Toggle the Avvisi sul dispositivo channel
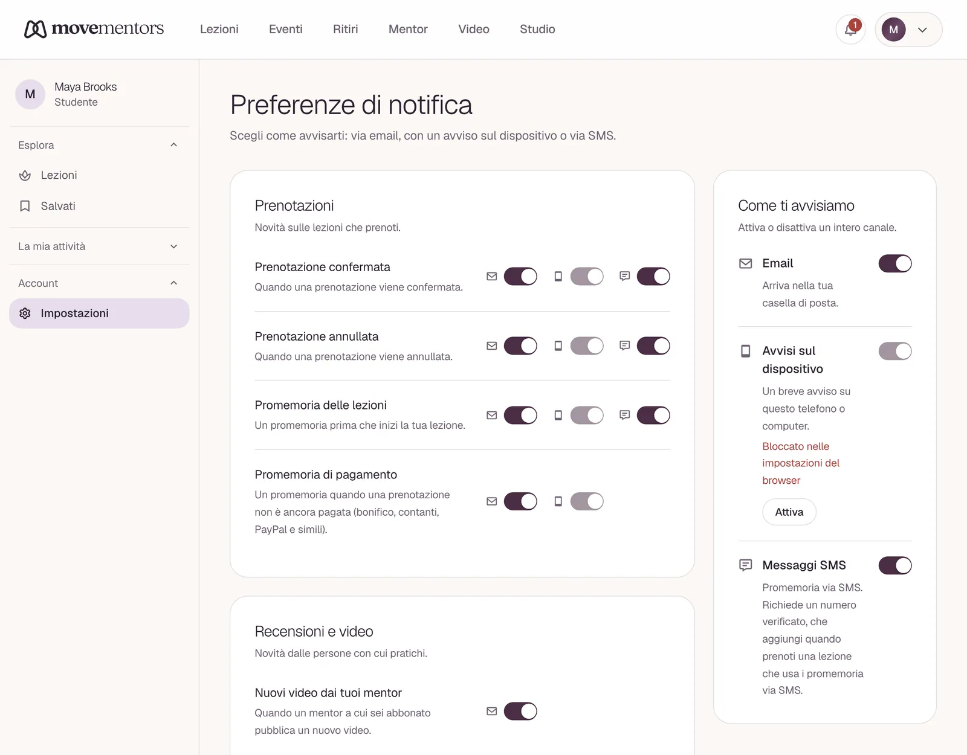Viewport: 967px width, 755px height. [895, 351]
